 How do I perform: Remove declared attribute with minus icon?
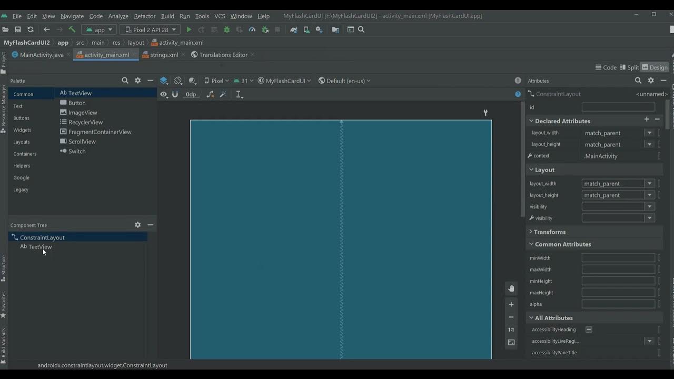[x=657, y=119]
